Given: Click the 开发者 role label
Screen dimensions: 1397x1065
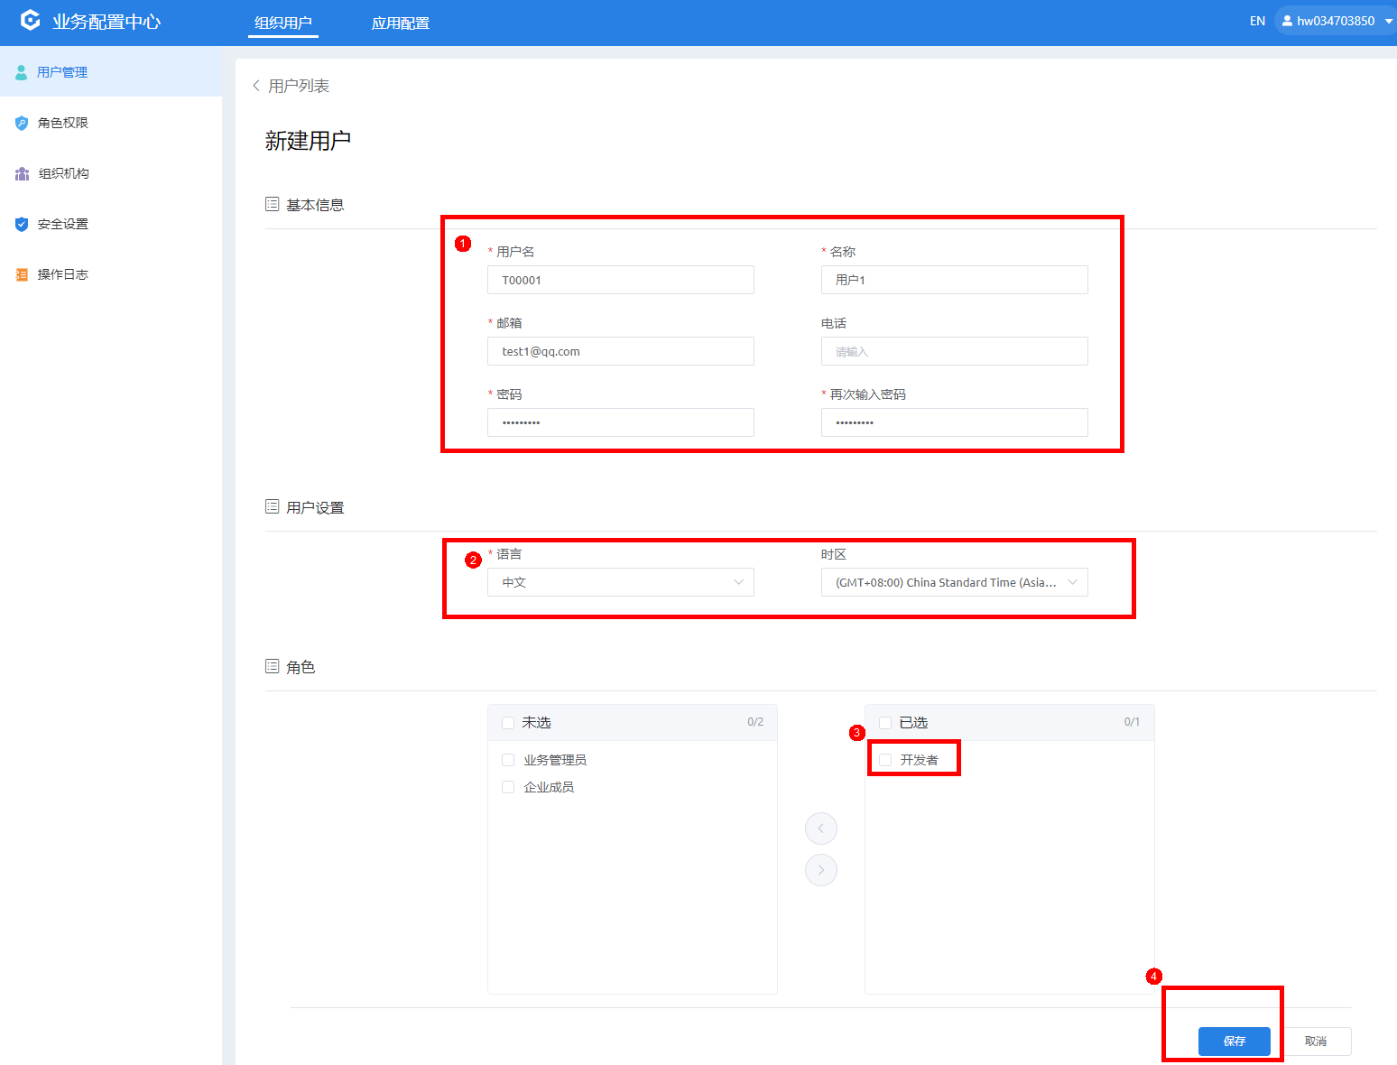Looking at the screenshot, I should [x=919, y=760].
